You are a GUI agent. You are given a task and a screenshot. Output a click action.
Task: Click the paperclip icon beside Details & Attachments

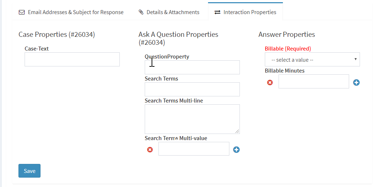(141, 12)
